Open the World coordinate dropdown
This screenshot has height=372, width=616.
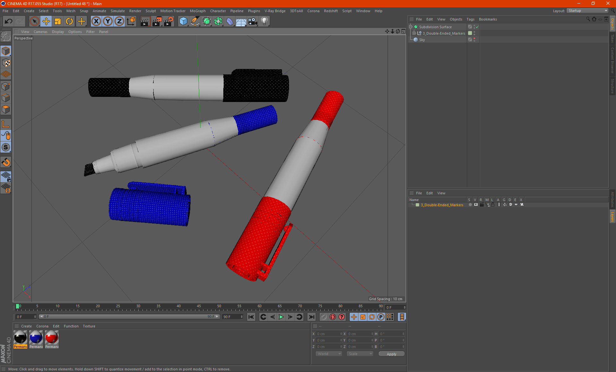pos(329,354)
